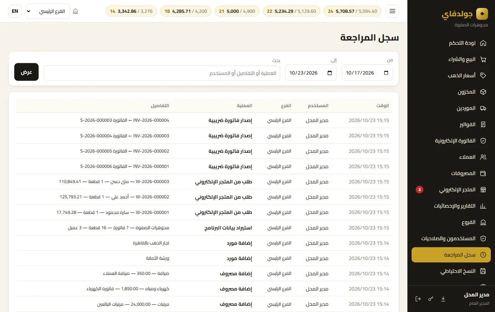
Task: Click the box icon for المخزون
Action: 483,92
